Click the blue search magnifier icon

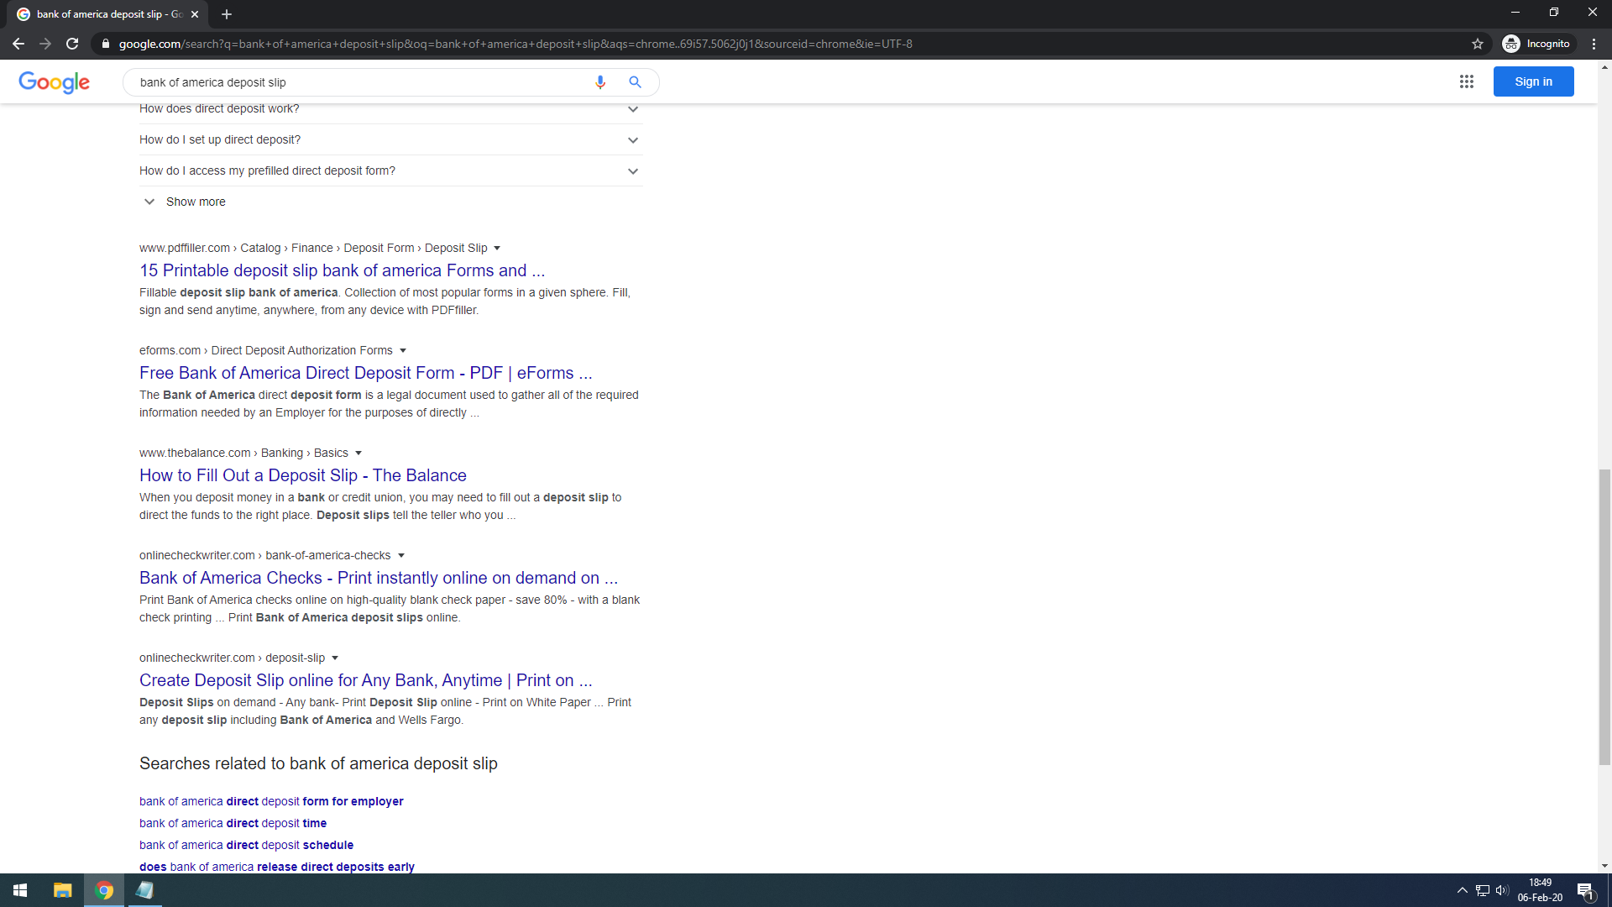tap(635, 82)
